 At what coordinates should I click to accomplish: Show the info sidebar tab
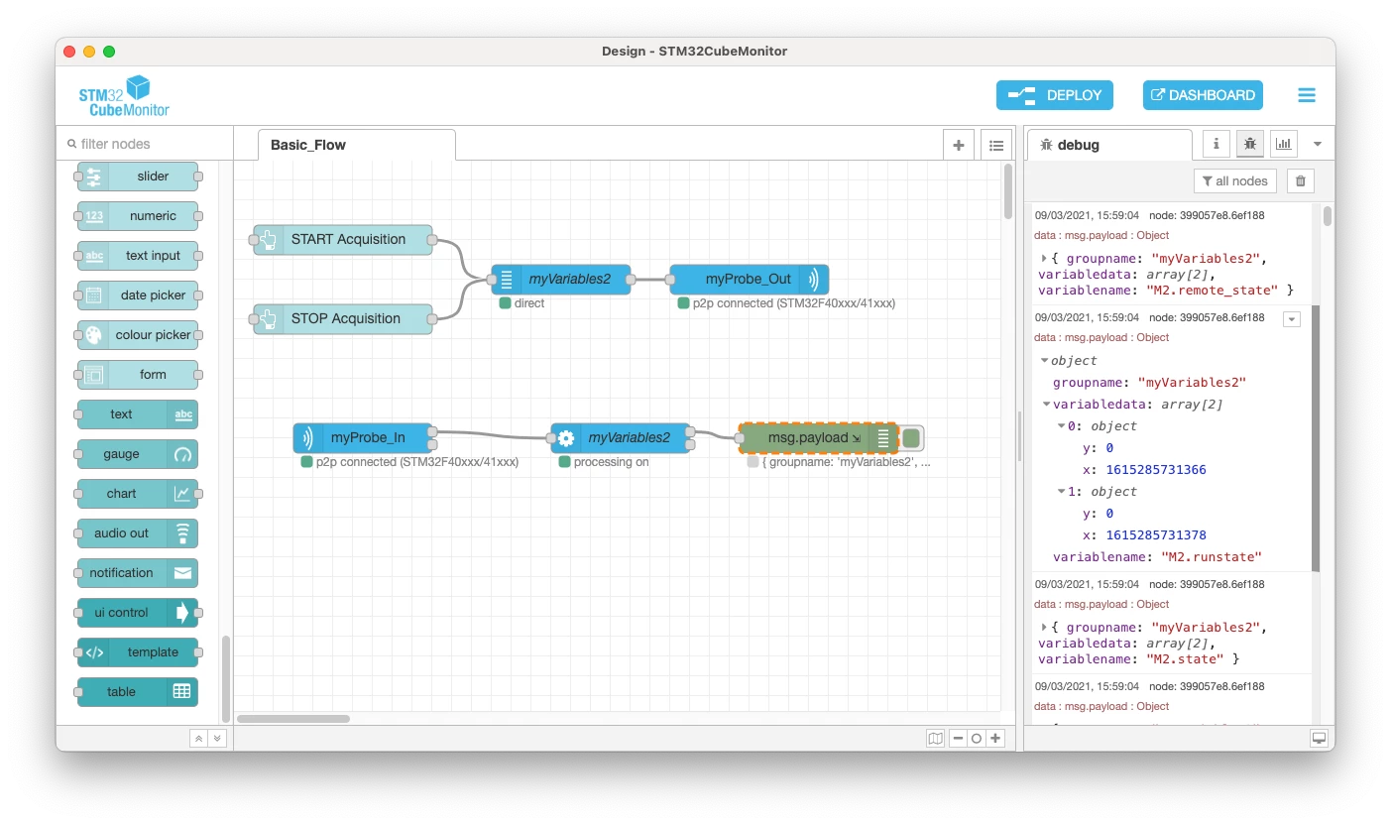click(1217, 144)
